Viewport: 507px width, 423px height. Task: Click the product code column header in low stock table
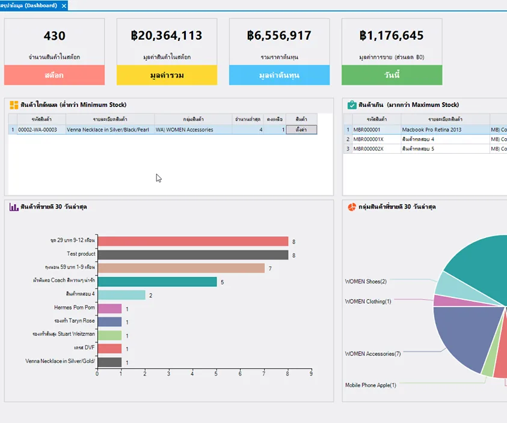point(41,119)
